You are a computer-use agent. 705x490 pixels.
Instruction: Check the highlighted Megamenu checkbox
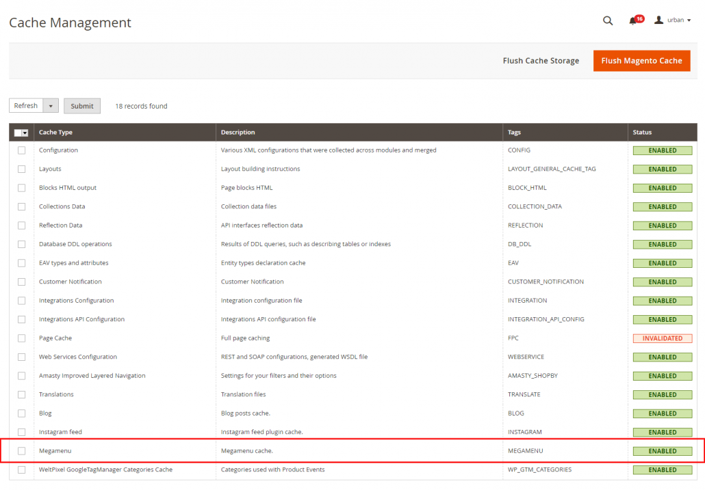point(21,450)
